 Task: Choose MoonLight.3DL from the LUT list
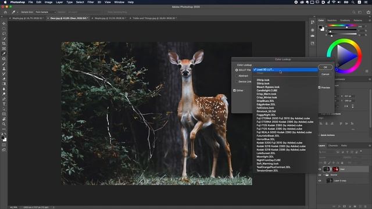[265, 157]
